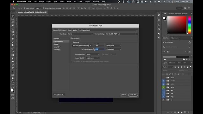Select the Eyedropper tool
This screenshot has width=203, height=114.
(x=13, y=35)
